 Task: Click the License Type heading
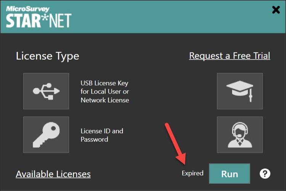(x=48, y=56)
